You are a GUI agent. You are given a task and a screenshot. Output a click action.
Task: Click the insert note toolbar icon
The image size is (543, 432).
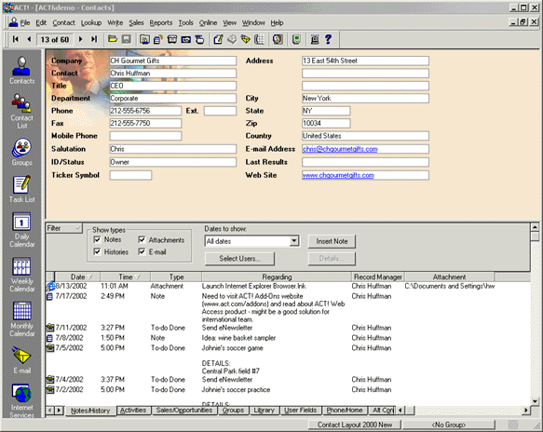(x=158, y=39)
